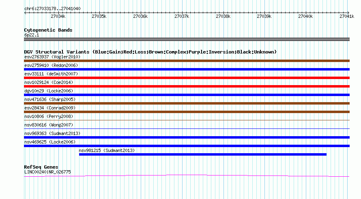361x199 pixels.
Task: Click the LINC00240|NR_026775 gene label
Action: tap(47, 172)
